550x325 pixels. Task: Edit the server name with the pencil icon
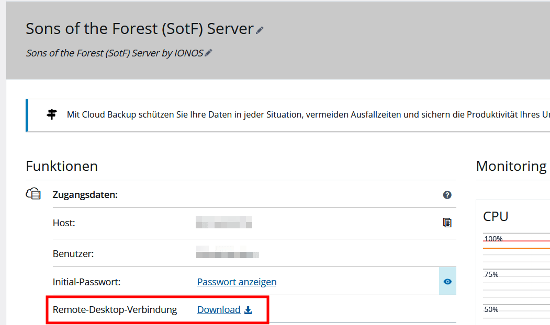(260, 30)
